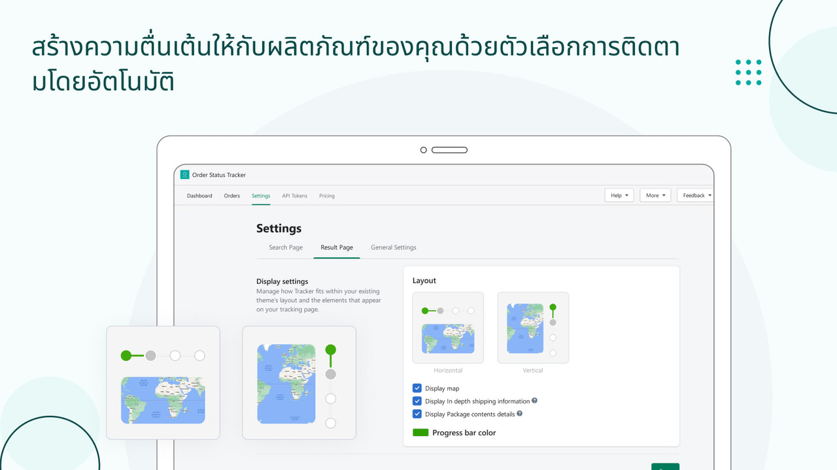This screenshot has width=837, height=470.
Task: Open the green progress bar color swatch
Action: [x=420, y=432]
